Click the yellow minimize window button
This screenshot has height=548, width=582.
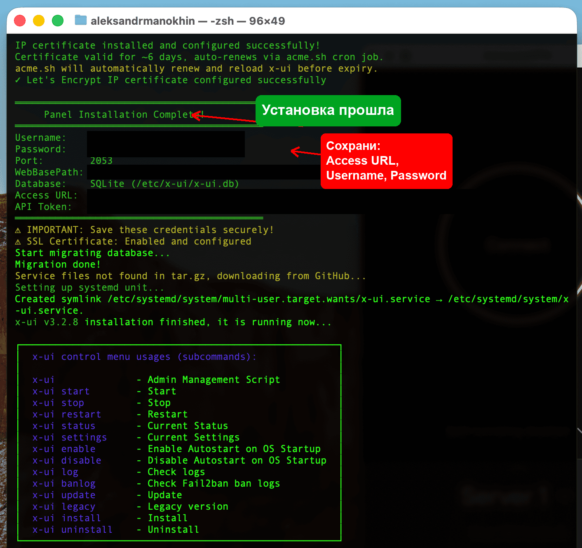coord(39,21)
